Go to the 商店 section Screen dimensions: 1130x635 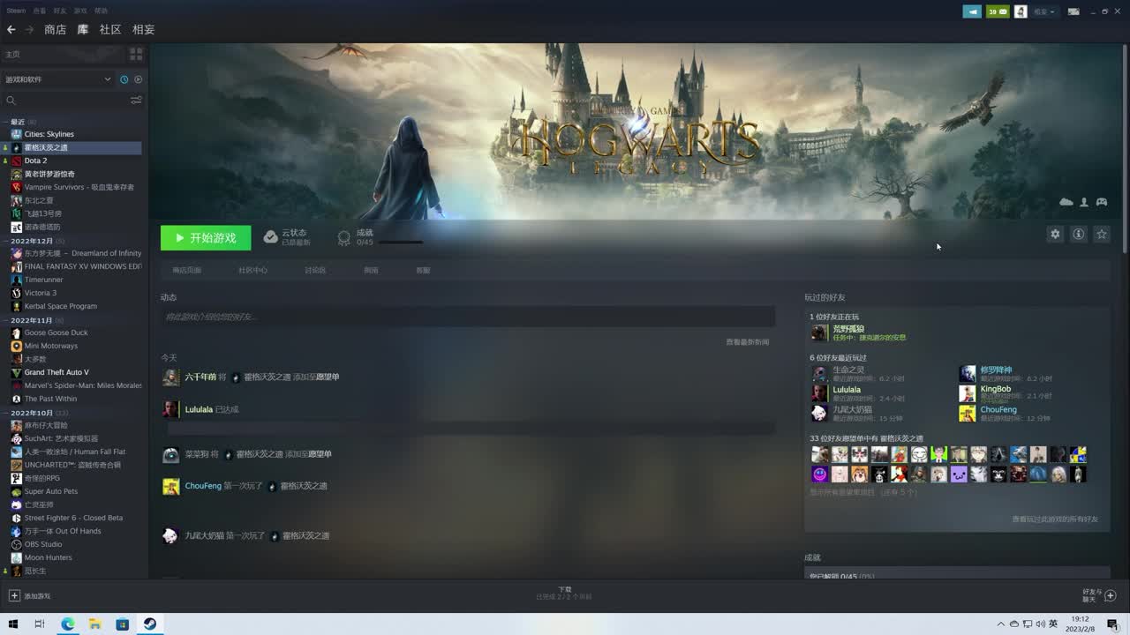click(55, 29)
